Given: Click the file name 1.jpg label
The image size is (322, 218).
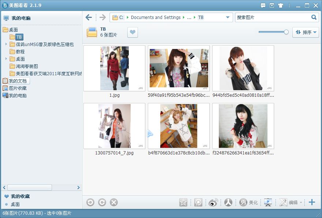Looking at the screenshot, I should (x=115, y=95).
